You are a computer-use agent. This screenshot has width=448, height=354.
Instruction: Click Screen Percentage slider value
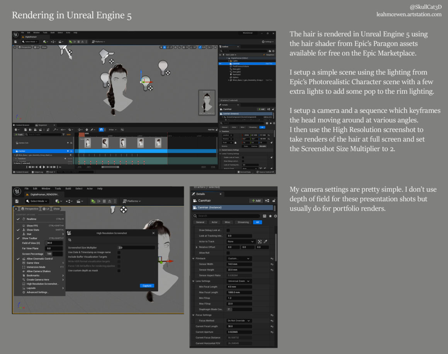[54, 254]
